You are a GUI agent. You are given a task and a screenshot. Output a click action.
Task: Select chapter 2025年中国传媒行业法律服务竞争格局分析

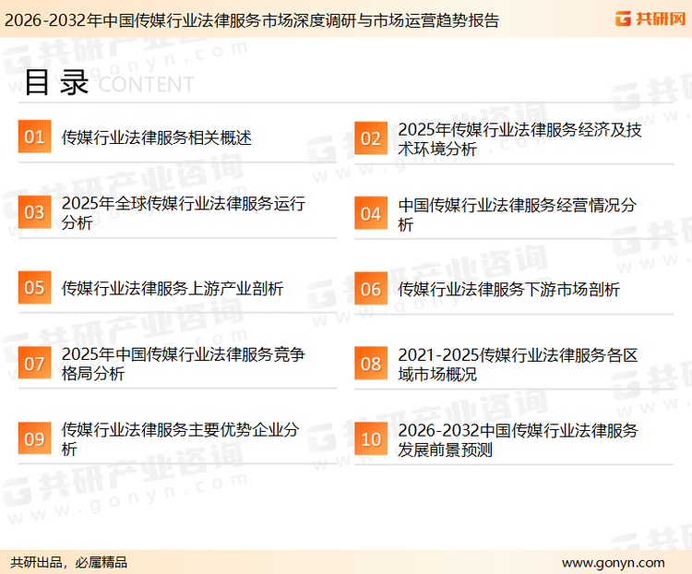tap(184, 364)
